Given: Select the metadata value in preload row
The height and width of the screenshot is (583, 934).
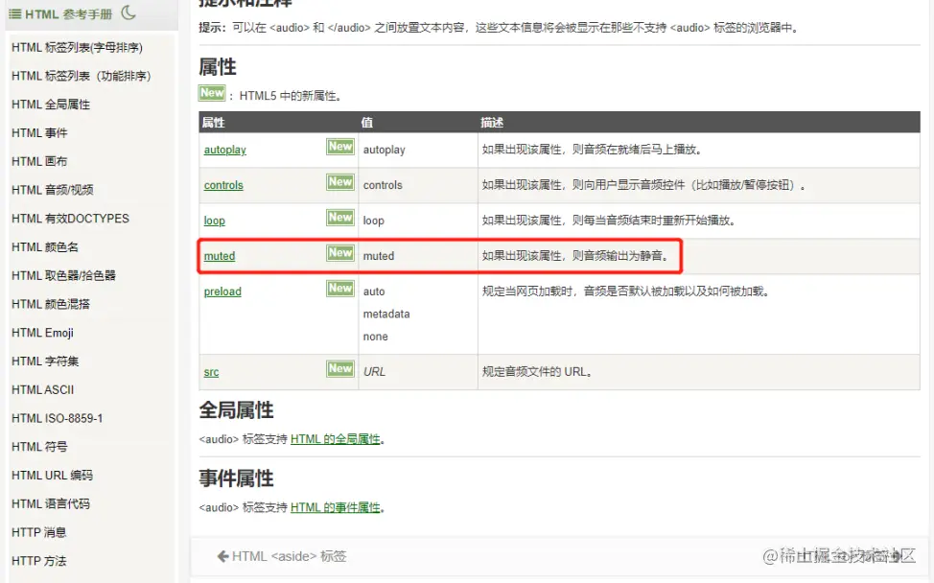Looking at the screenshot, I should (x=386, y=314).
